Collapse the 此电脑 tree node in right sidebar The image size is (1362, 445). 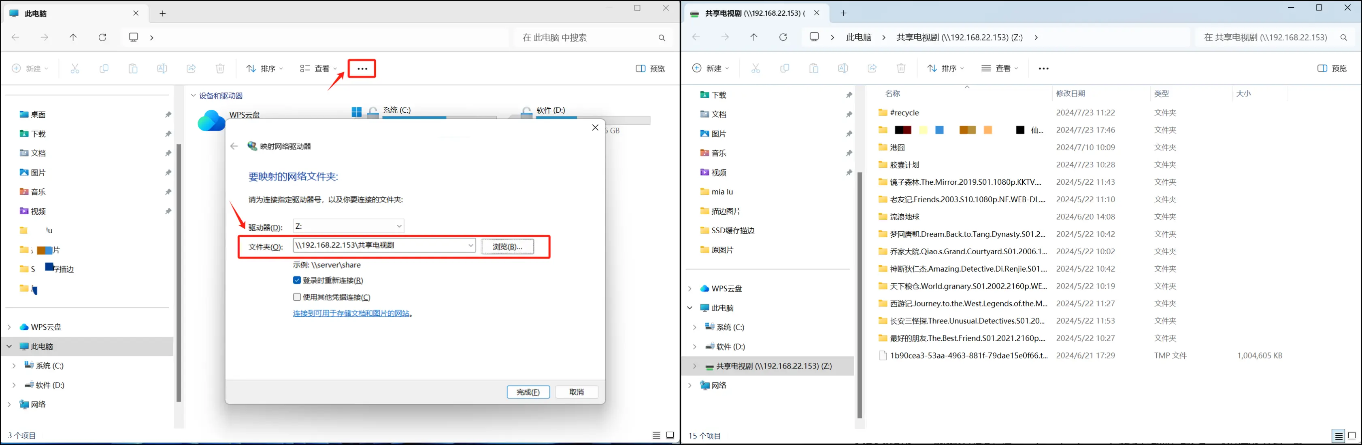click(690, 308)
